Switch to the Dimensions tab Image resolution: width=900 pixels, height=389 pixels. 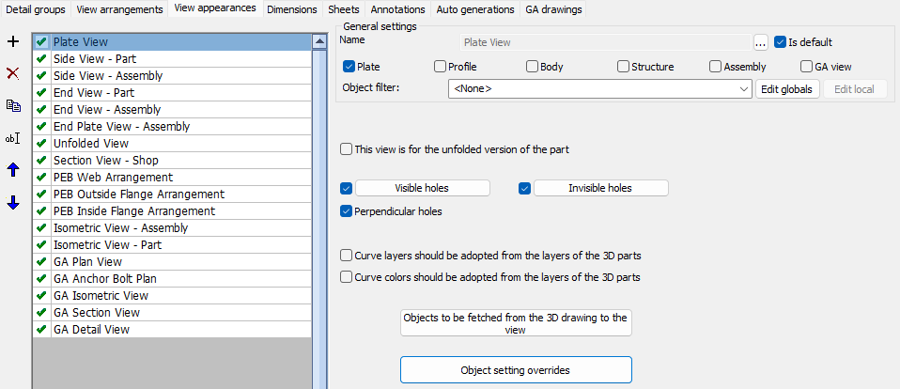pyautogui.click(x=291, y=9)
